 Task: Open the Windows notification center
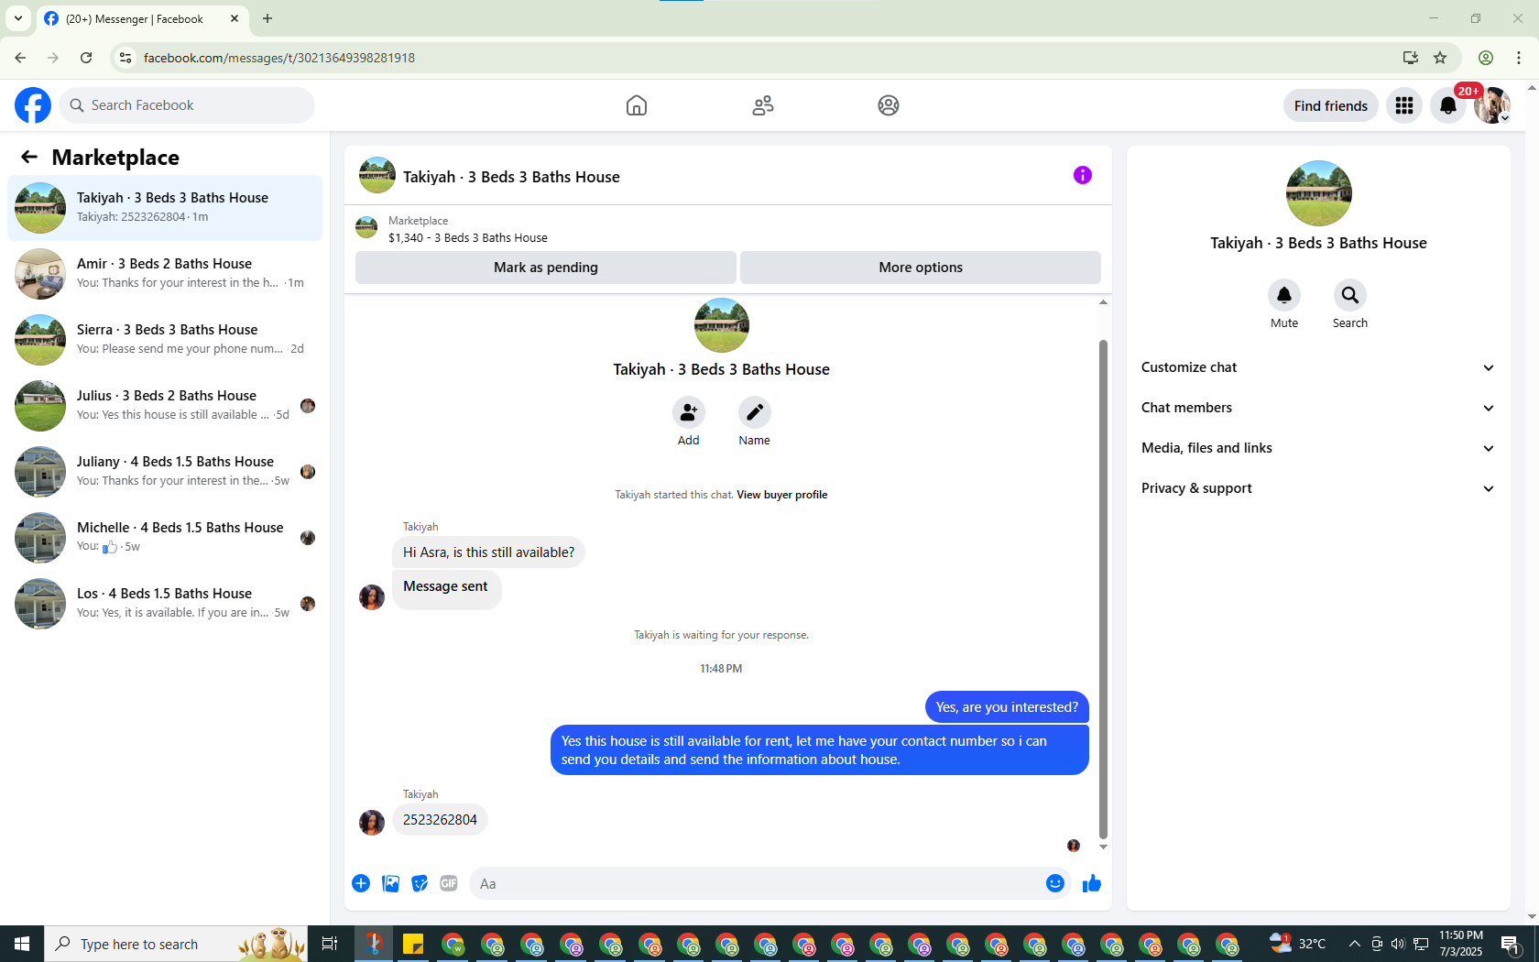1512,944
